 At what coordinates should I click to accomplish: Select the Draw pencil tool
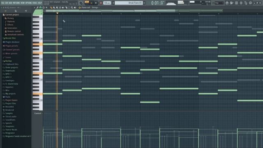(x=51, y=7)
